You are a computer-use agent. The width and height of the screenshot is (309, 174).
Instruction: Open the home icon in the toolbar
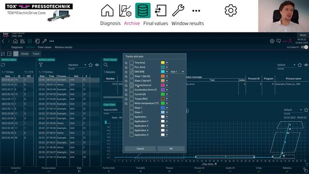(15, 41)
